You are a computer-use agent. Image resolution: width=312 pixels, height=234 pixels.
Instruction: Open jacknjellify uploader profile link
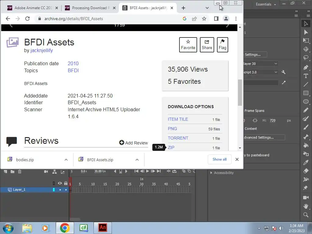41,51
